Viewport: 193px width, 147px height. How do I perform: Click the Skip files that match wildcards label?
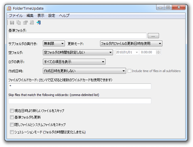click(x=54, y=95)
